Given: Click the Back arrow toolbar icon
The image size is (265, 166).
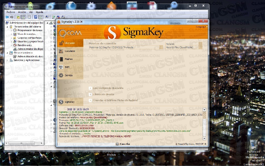Looking at the screenshot, I should click(x=7, y=17).
